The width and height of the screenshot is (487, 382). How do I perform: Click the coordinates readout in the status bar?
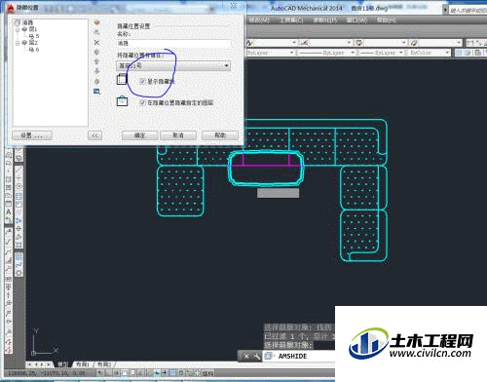48,373
